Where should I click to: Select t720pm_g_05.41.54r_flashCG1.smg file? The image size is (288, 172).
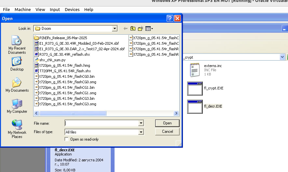pos(65,93)
